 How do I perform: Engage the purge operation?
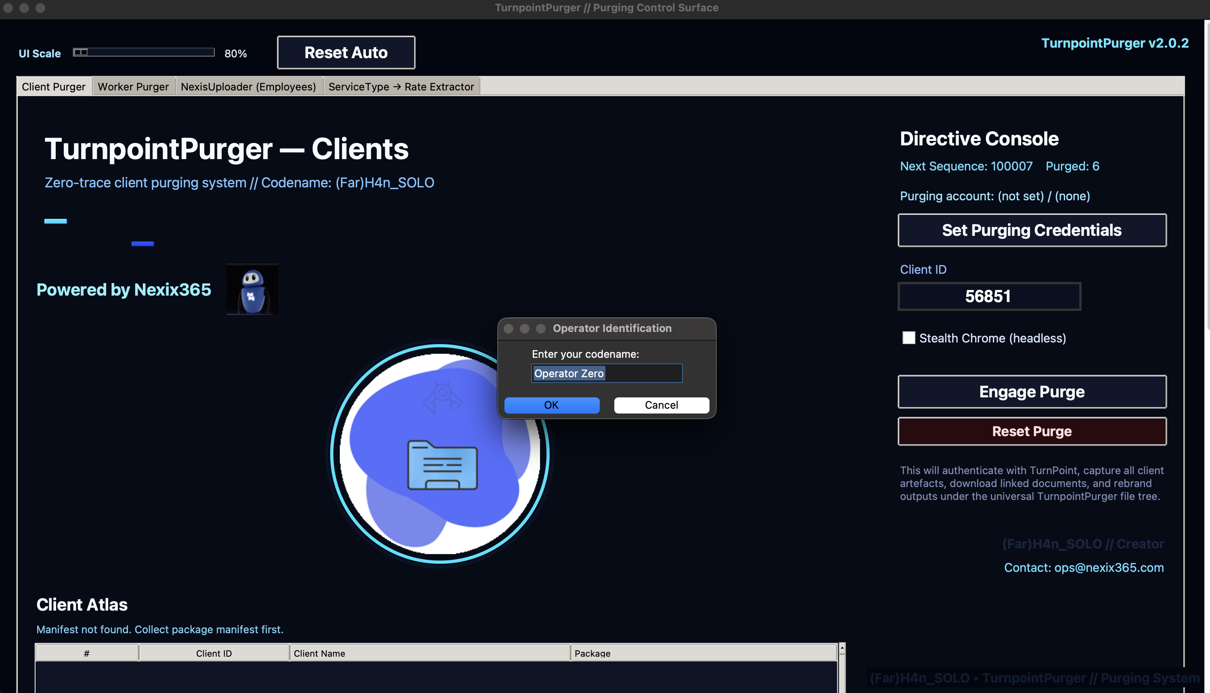pyautogui.click(x=1032, y=392)
